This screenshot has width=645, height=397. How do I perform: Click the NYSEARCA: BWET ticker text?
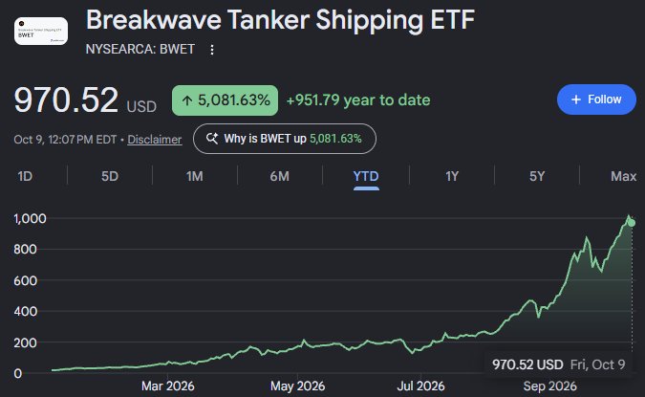(x=140, y=49)
